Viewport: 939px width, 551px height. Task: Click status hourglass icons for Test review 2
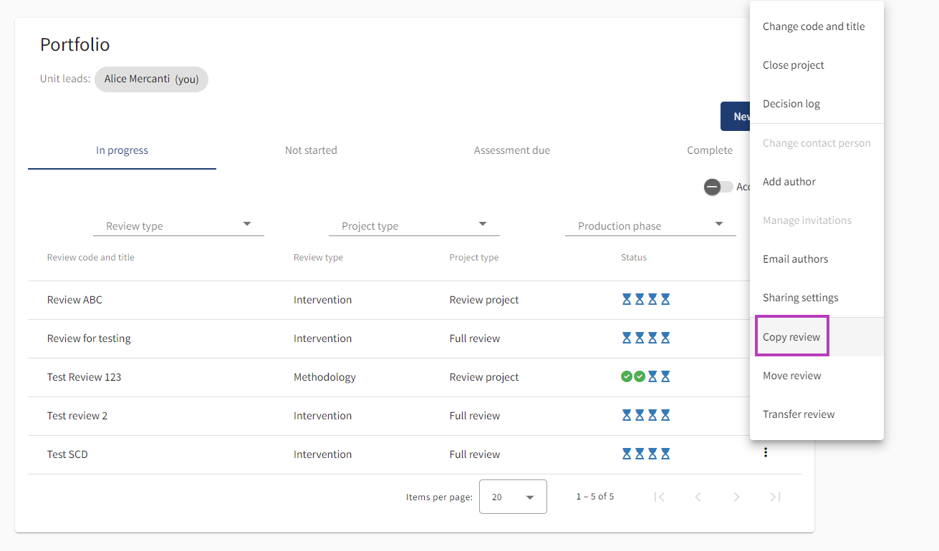(x=645, y=415)
